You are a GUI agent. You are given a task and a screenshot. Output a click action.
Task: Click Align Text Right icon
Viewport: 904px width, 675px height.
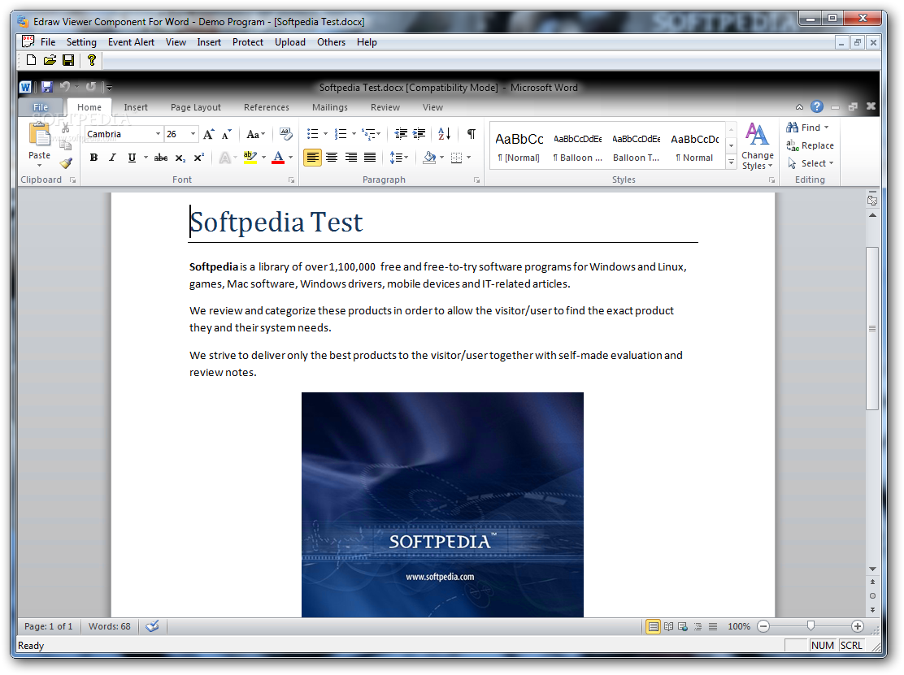350,158
